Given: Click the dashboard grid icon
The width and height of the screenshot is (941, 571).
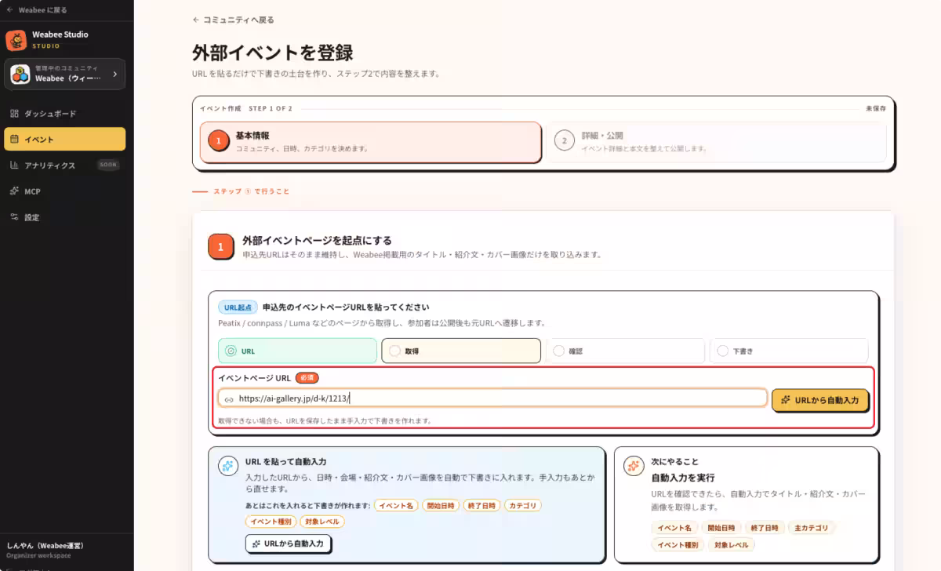Looking at the screenshot, I should pyautogui.click(x=14, y=114).
